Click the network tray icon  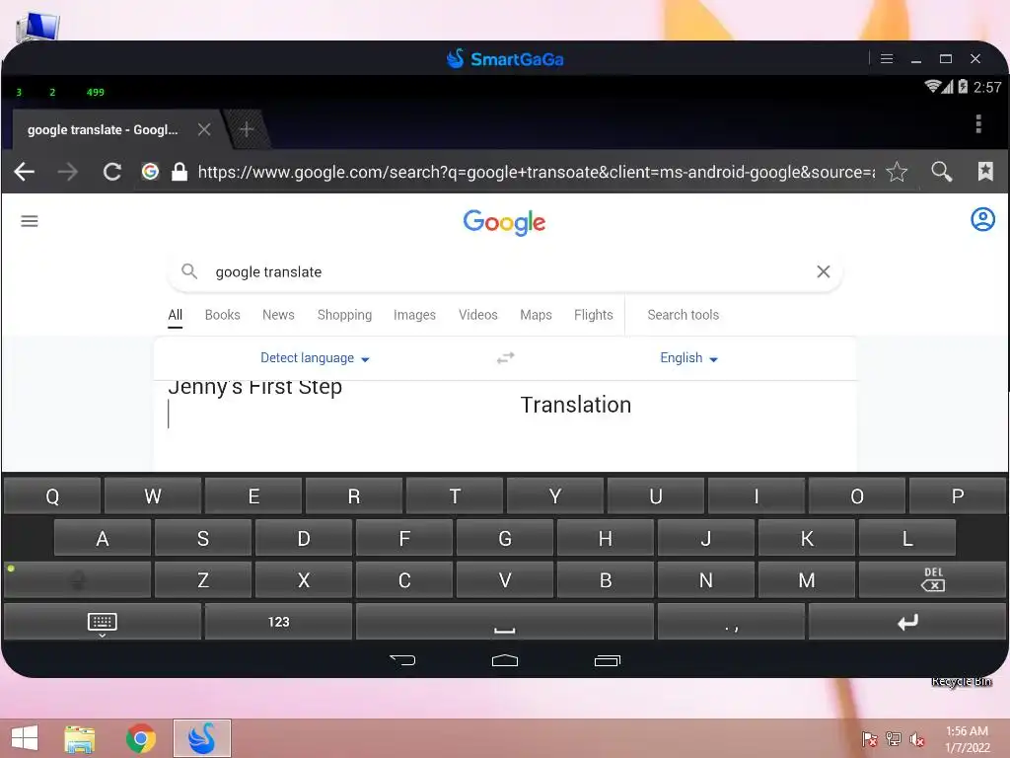pos(894,739)
